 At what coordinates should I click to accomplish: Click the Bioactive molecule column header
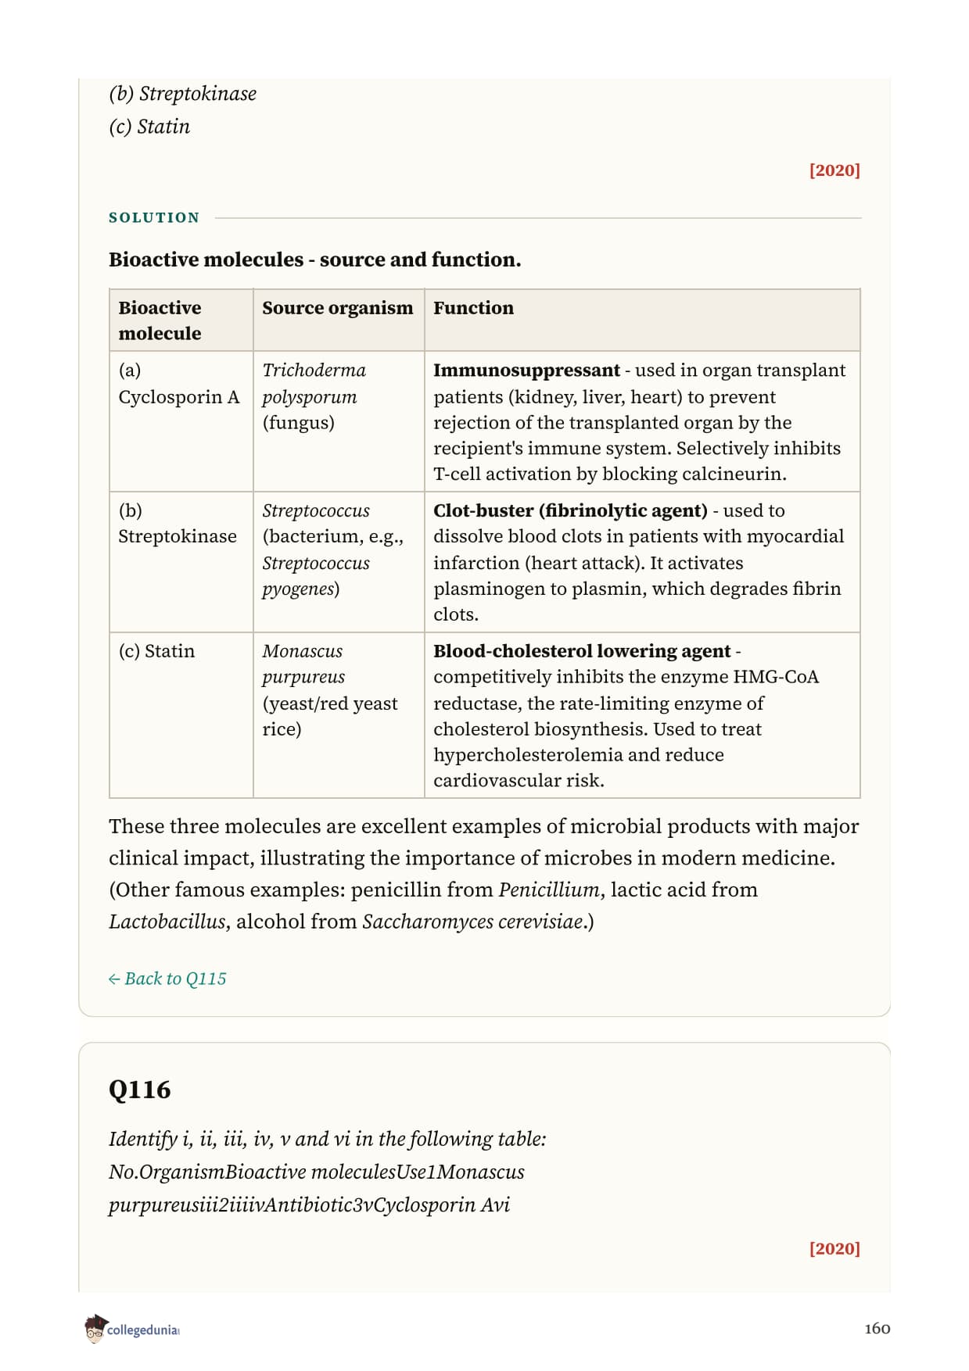(181, 320)
